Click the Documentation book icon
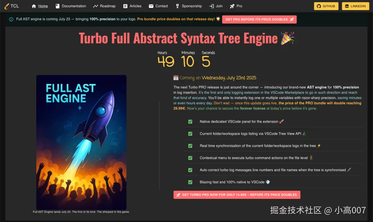This screenshot has height=222, width=373. [58, 6]
